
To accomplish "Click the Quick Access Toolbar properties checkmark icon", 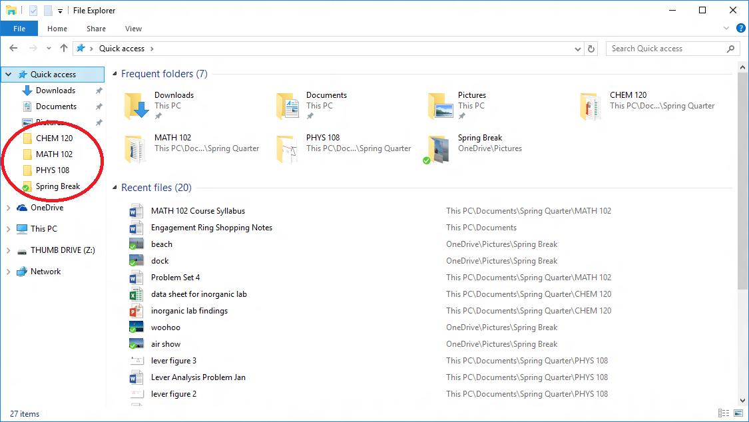I will click(x=33, y=11).
